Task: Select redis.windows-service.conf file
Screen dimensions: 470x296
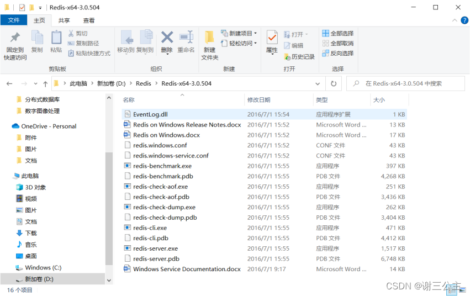Action: pos(264,156)
